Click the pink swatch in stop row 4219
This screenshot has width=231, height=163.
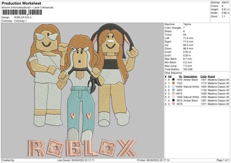tap(173, 104)
